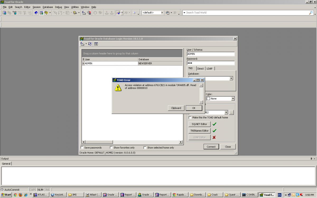Enable the Save passwords checkbox
The width and height of the screenshot is (317, 198).
[82, 148]
